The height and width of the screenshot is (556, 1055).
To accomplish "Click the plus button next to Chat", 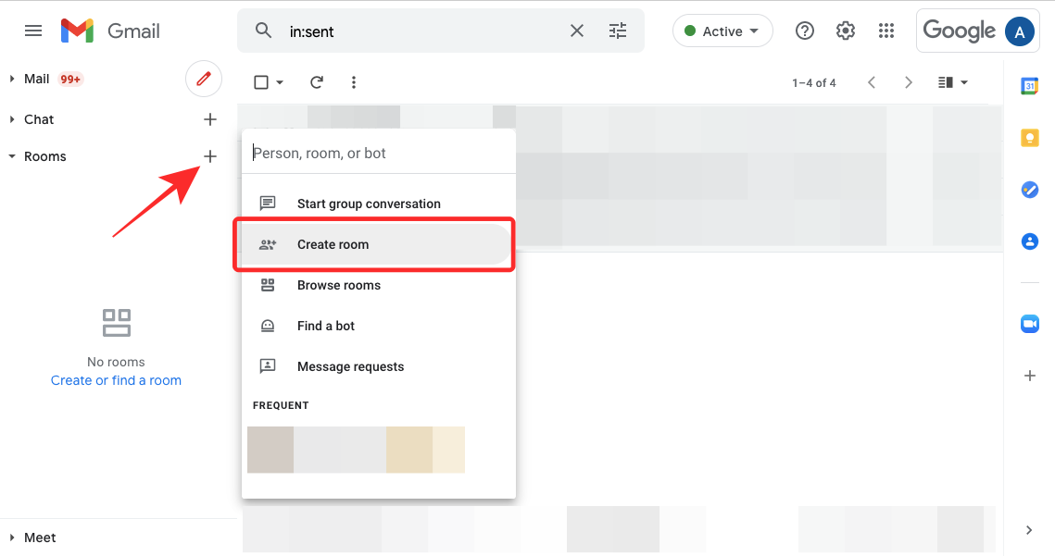I will 210,119.
